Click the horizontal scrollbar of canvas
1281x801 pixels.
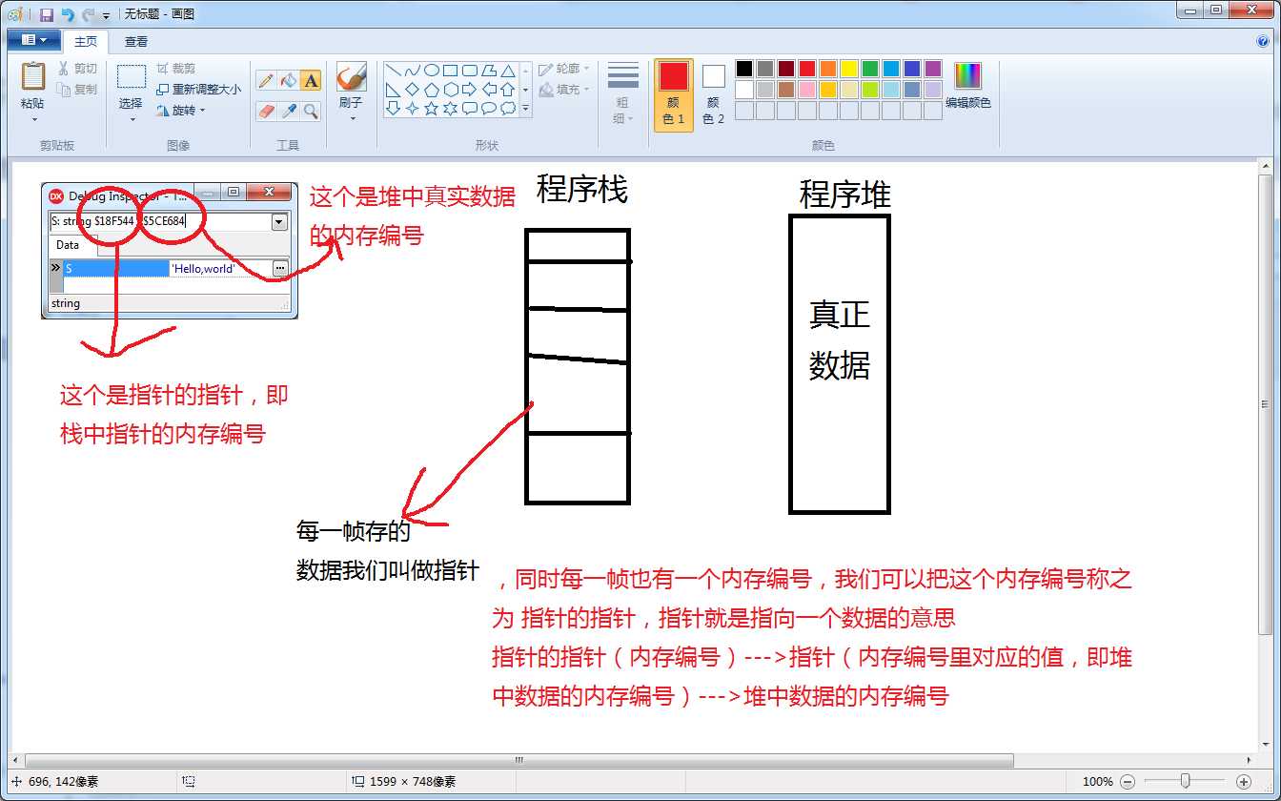519,761
